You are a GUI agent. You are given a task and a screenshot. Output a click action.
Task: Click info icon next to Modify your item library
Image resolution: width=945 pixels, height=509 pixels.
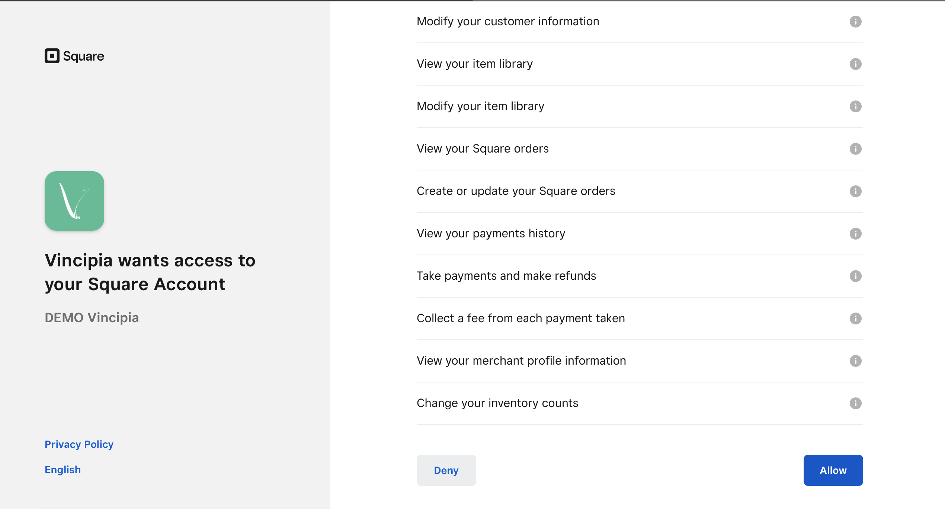(x=855, y=106)
